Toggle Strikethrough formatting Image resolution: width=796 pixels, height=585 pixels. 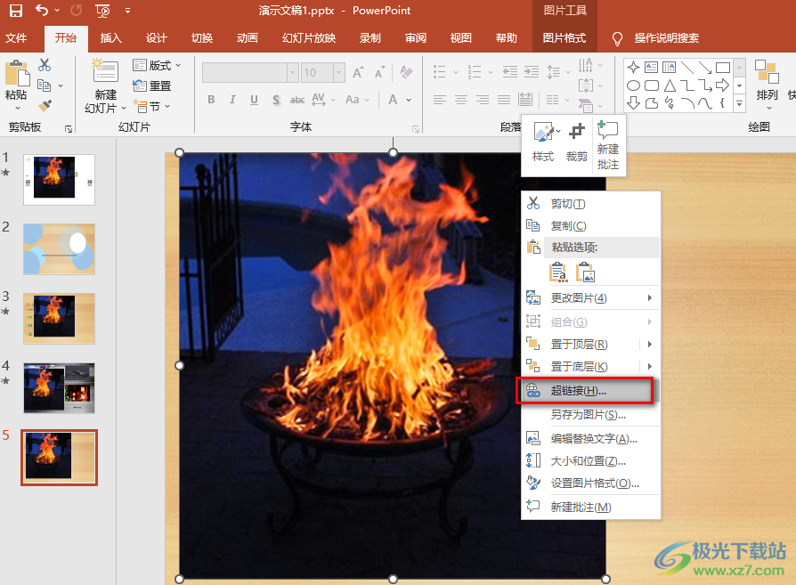pyautogui.click(x=297, y=100)
